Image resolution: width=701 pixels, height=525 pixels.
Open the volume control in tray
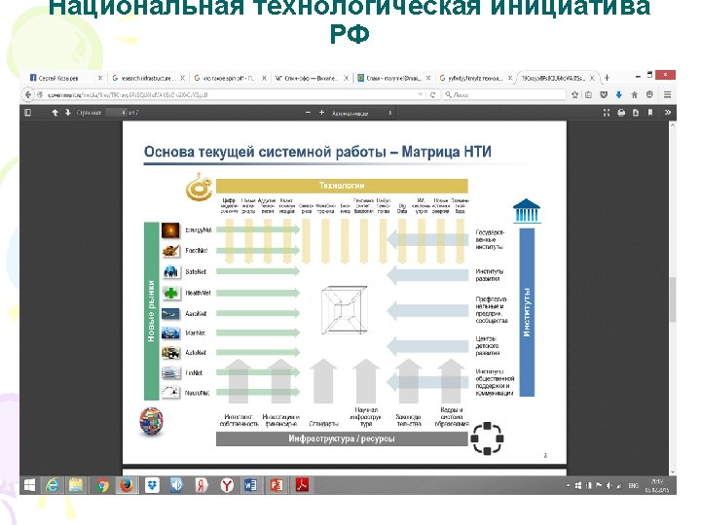pyautogui.click(x=609, y=486)
